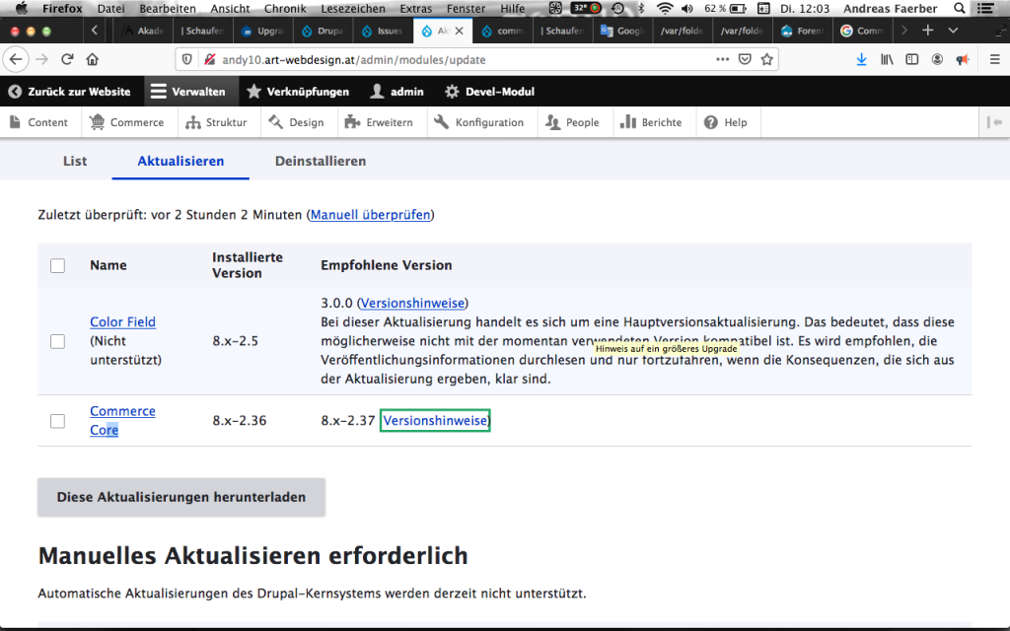Viewport: 1010px width, 631px height.
Task: Click into the URL address field
Action: (444, 59)
